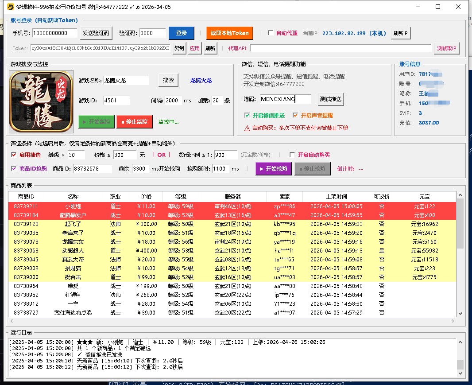Select product row 83738952 红鲤鱼
The height and width of the screenshot is (385, 472).
click(x=232, y=295)
